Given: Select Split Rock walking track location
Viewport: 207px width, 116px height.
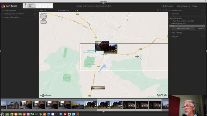Looking at the screenshot, I should click(183, 21).
